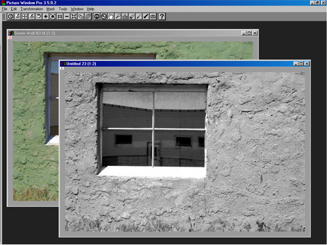Select the magnifier tool icon

tap(118, 17)
